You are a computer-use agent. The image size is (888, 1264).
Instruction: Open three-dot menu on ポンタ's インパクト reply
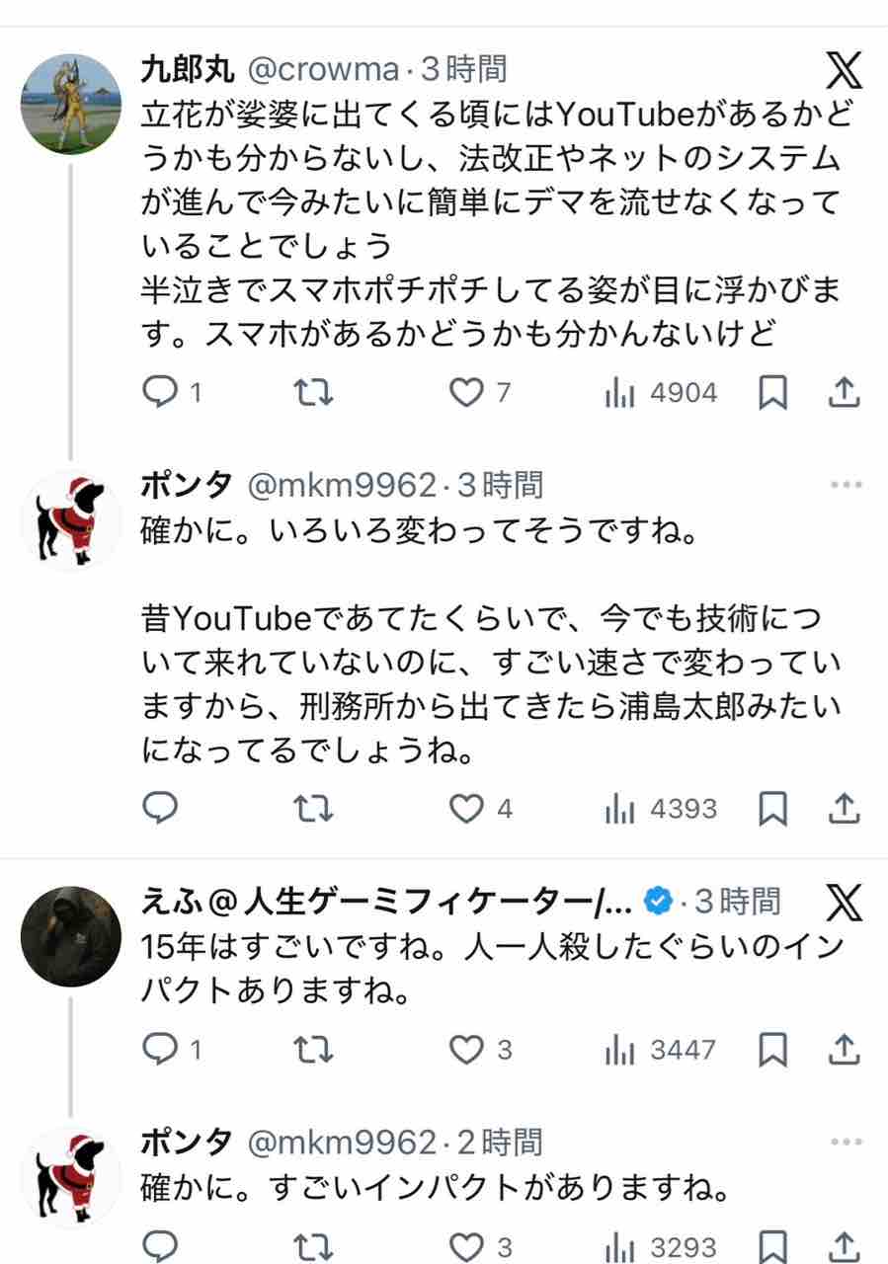coord(846,1143)
